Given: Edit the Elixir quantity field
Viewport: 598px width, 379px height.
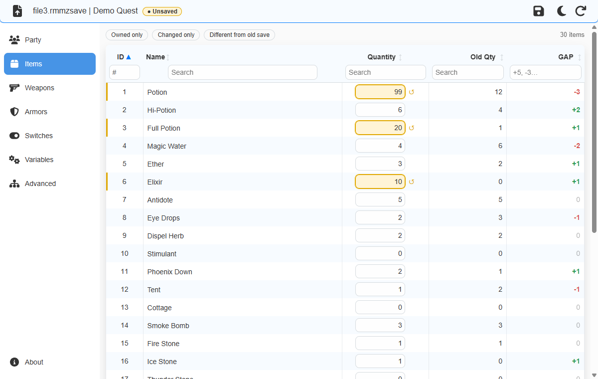Looking at the screenshot, I should pos(380,182).
